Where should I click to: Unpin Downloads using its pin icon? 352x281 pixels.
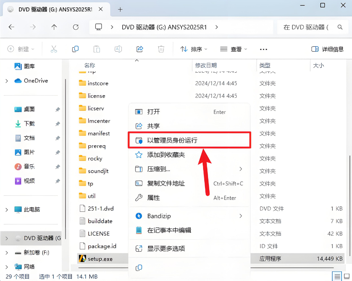point(58,124)
